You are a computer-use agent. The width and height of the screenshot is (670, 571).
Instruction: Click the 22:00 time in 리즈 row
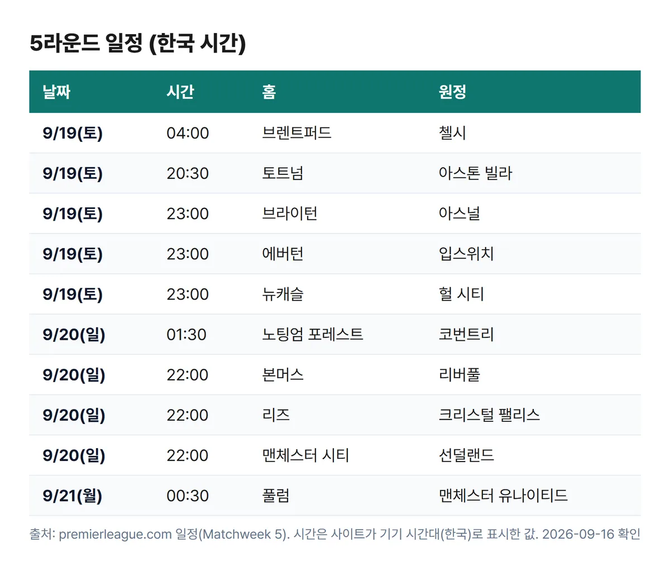pyautogui.click(x=188, y=415)
